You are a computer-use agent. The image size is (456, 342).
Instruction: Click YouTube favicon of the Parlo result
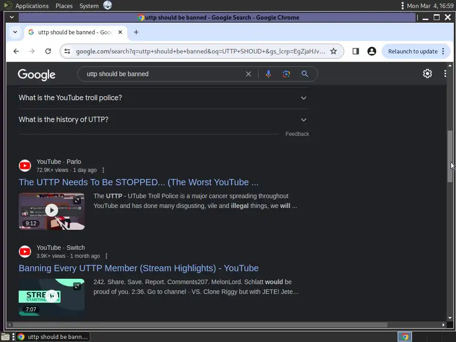[25, 166]
